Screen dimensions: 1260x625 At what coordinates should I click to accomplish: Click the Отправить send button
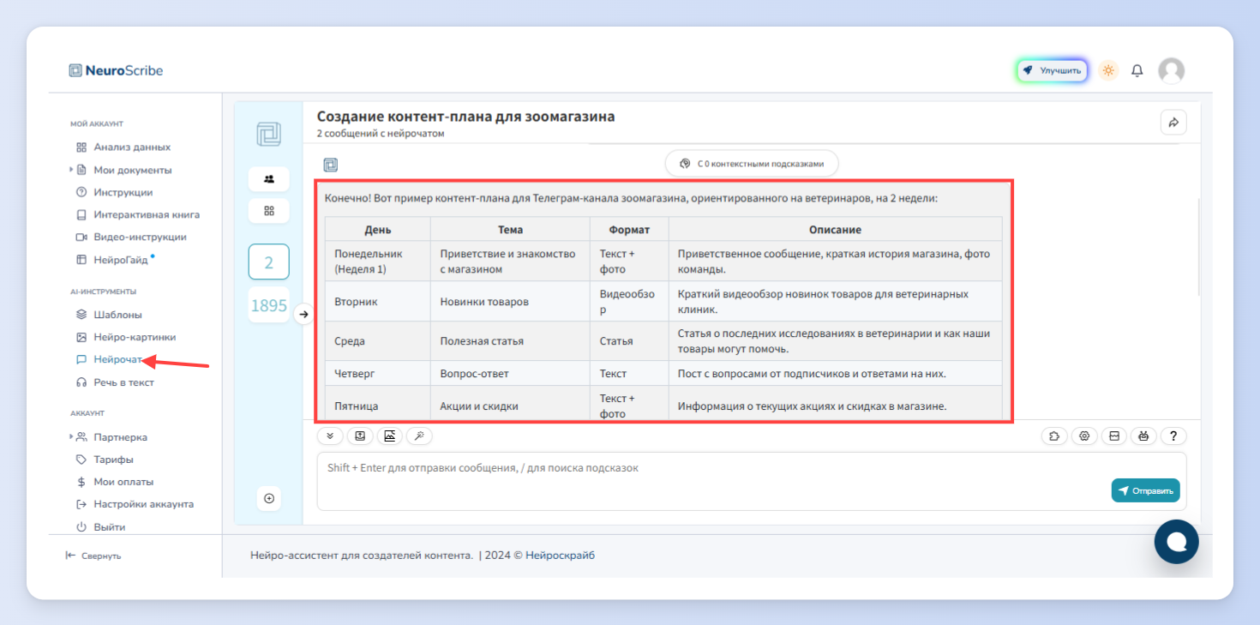1146,490
